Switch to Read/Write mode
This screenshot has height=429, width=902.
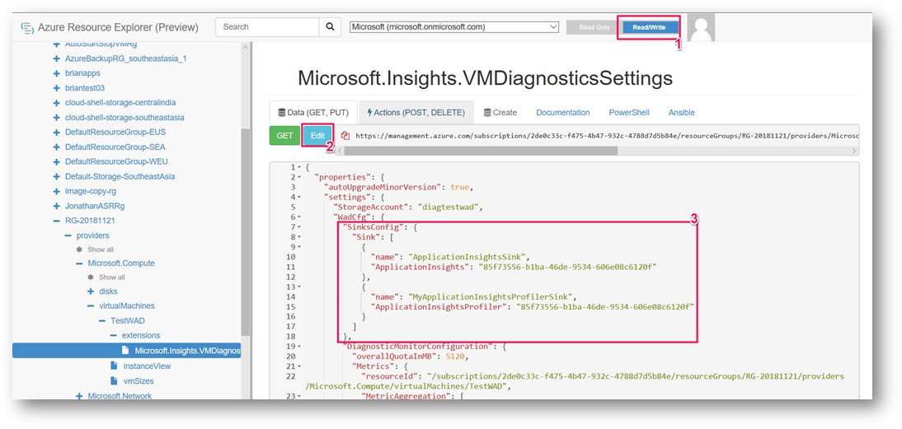click(x=648, y=27)
